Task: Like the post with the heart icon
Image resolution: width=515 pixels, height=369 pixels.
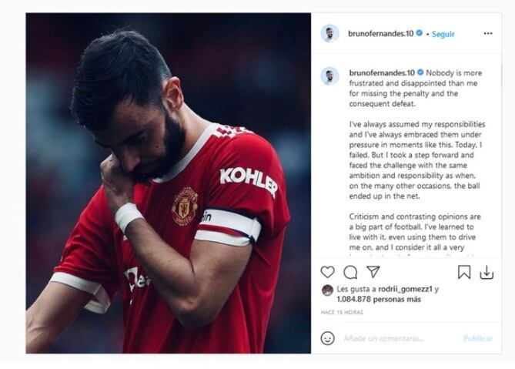Action: [327, 272]
